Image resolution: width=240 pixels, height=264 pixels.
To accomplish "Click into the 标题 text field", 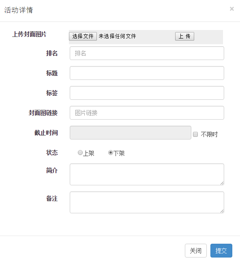I will (147, 73).
